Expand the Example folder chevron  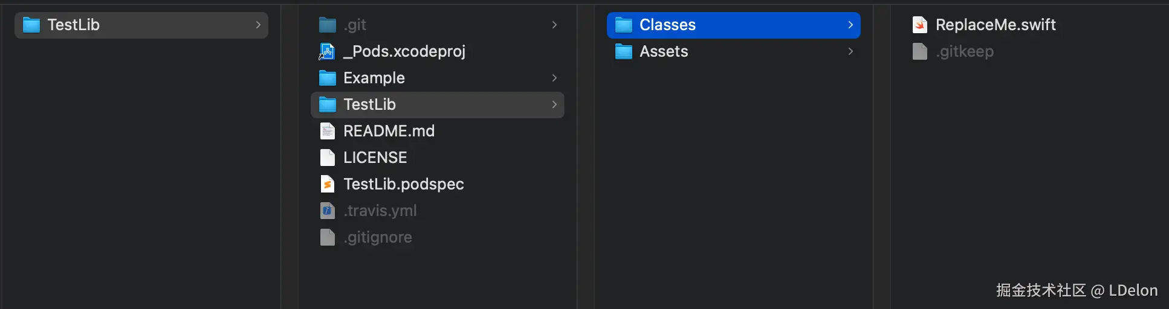coord(554,78)
